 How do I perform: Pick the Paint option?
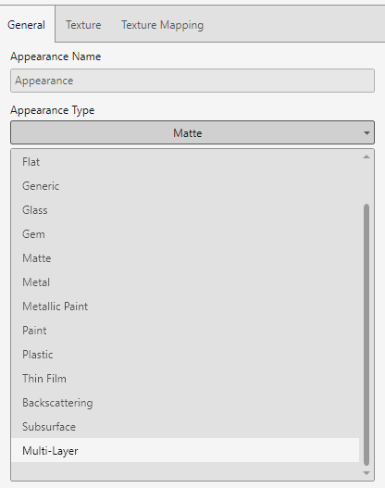coord(185,331)
